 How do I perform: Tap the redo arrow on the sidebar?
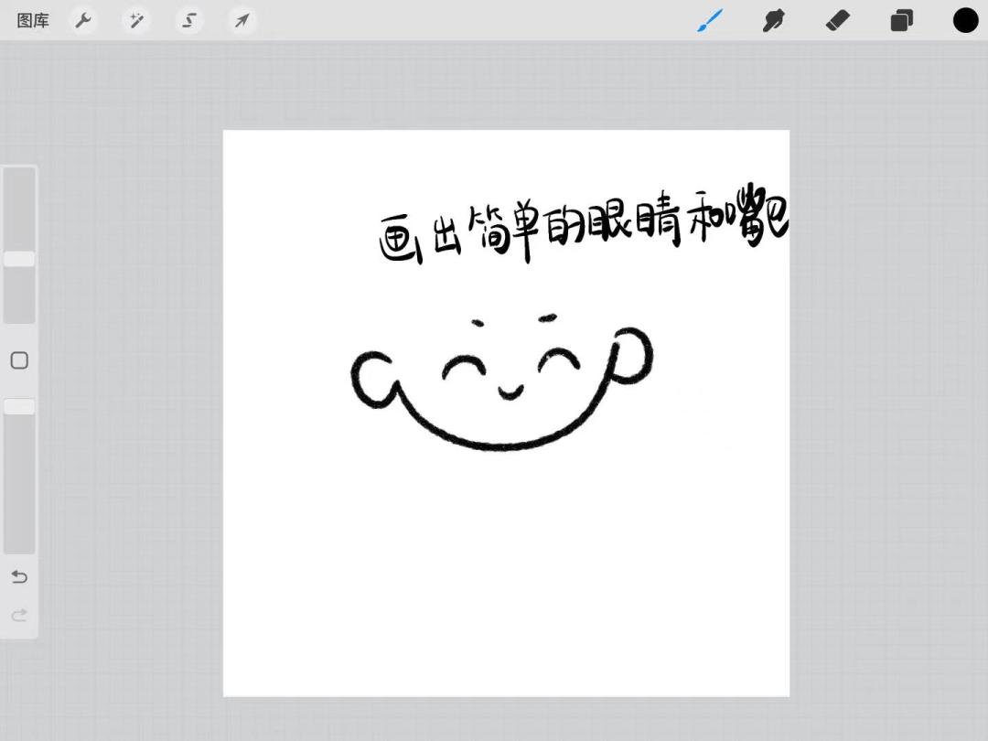pyautogui.click(x=18, y=616)
